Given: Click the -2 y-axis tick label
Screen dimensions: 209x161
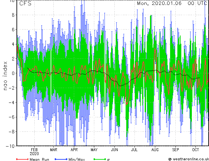Looking at the screenshot, I should pyautogui.click(x=12, y=88).
